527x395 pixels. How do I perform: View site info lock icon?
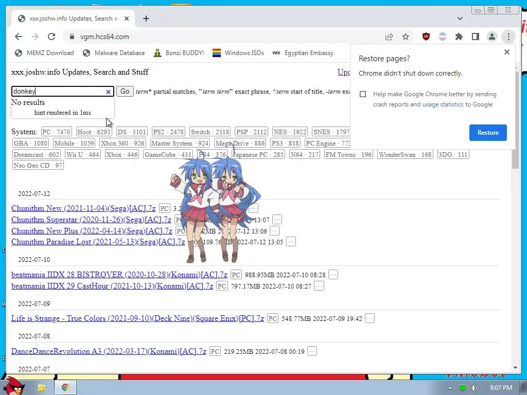pyautogui.click(x=72, y=37)
